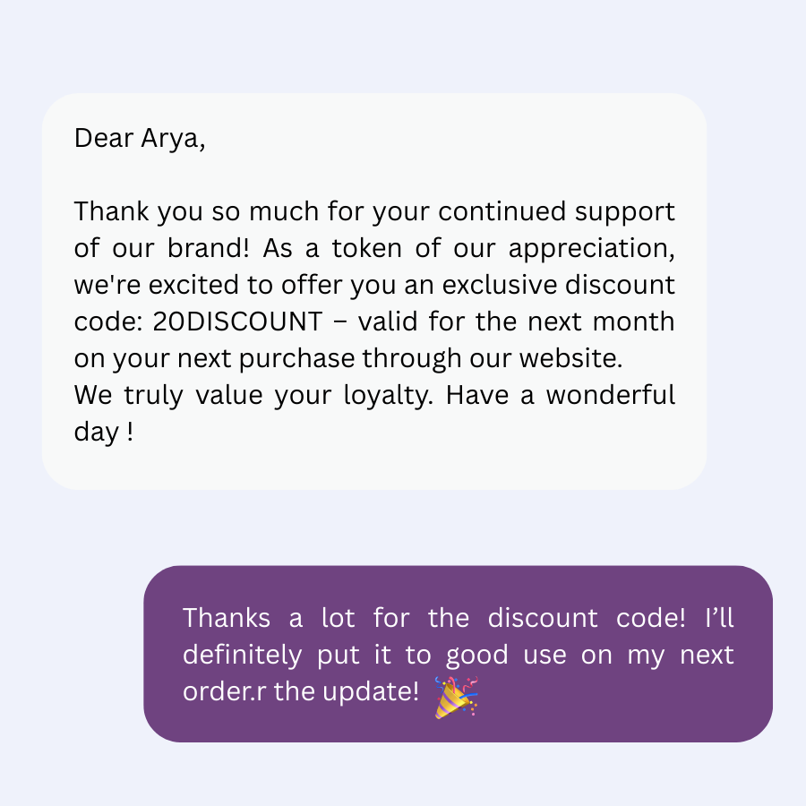Click 'of our brand!' text
The height and width of the screenshot is (806, 806).
point(161,249)
